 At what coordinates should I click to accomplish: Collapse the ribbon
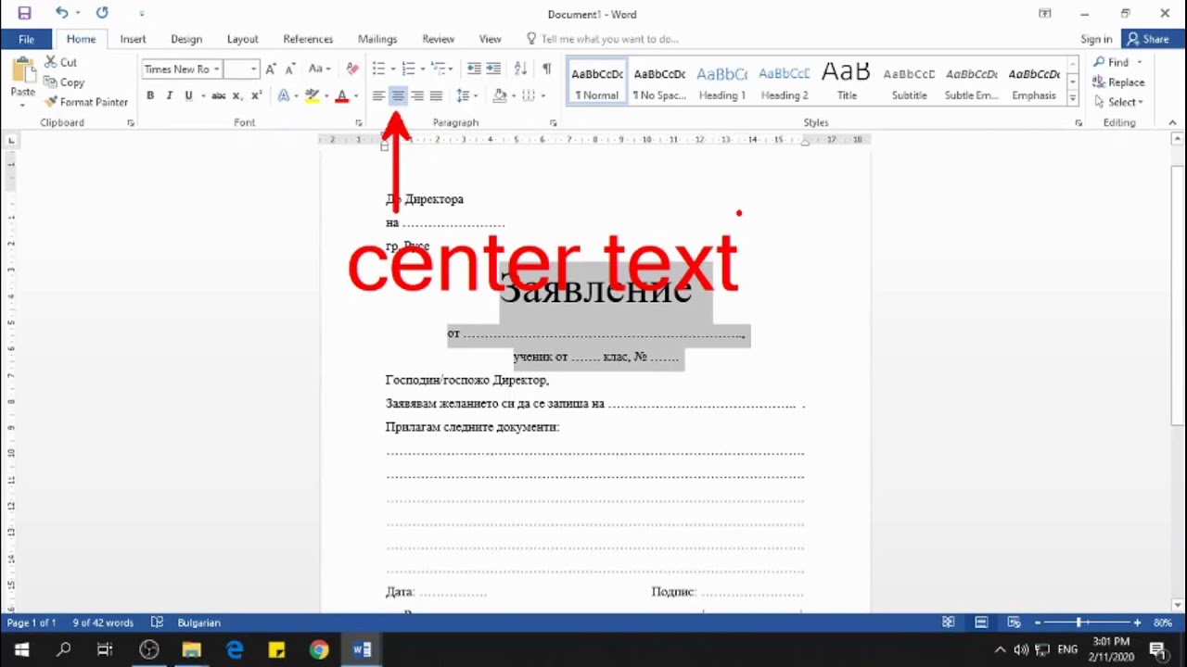click(1172, 122)
